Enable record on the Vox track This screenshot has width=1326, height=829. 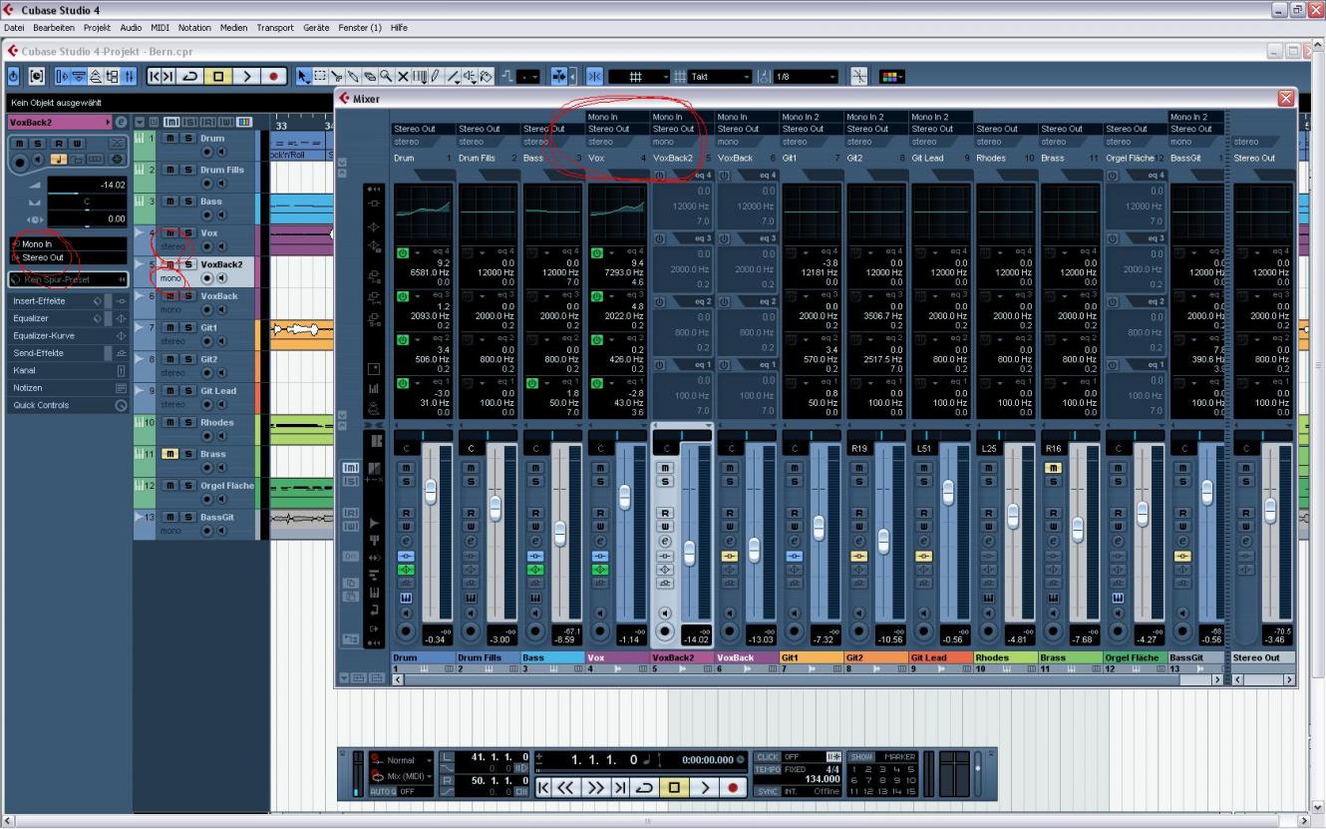(209, 248)
